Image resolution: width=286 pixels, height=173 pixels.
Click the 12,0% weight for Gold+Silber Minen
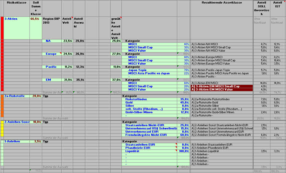point(183,112)
